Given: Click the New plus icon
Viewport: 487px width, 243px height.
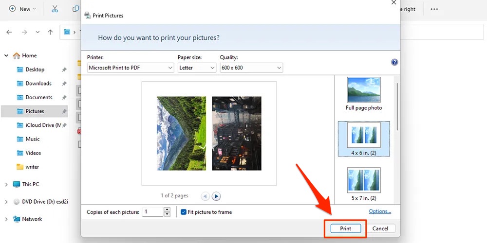Looking at the screenshot, I should coord(12,9).
